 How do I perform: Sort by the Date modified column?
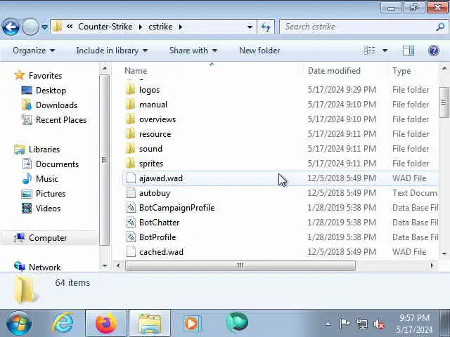click(x=334, y=71)
